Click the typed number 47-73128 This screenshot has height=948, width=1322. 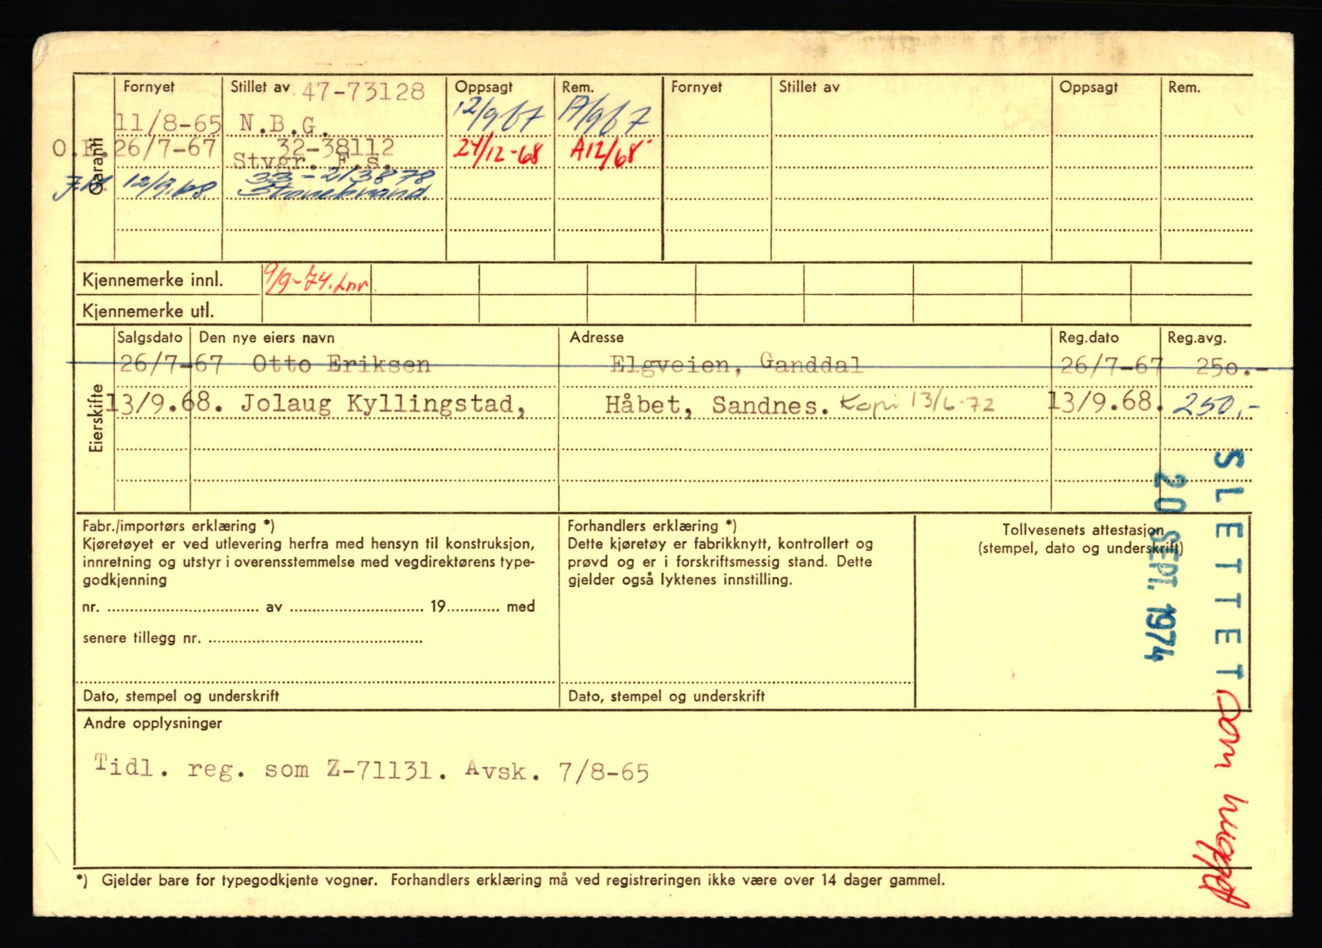coord(363,92)
